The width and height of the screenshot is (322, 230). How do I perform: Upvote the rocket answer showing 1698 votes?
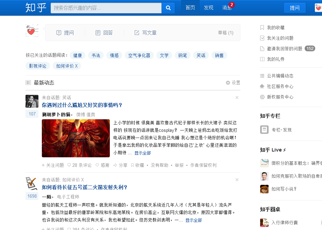pyautogui.click(x=32, y=196)
